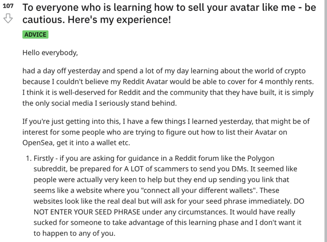
Task: Click the final line 'to happen to any of you.'
Action: [x=75, y=233]
